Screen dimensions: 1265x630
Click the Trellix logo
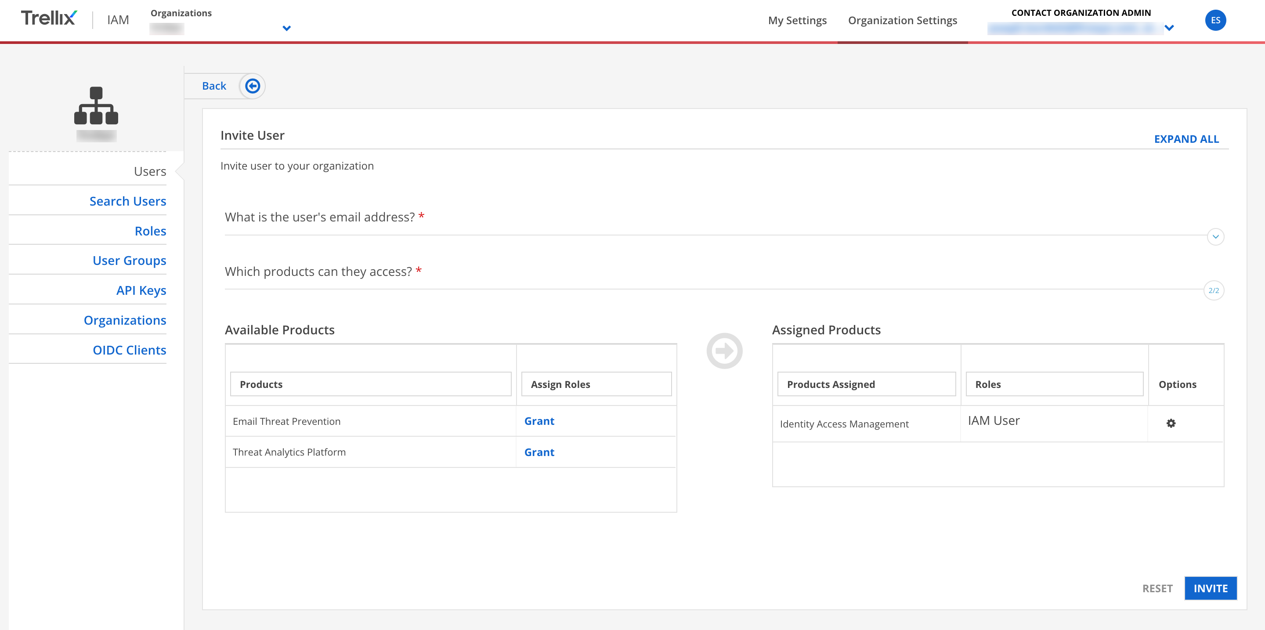coord(49,18)
